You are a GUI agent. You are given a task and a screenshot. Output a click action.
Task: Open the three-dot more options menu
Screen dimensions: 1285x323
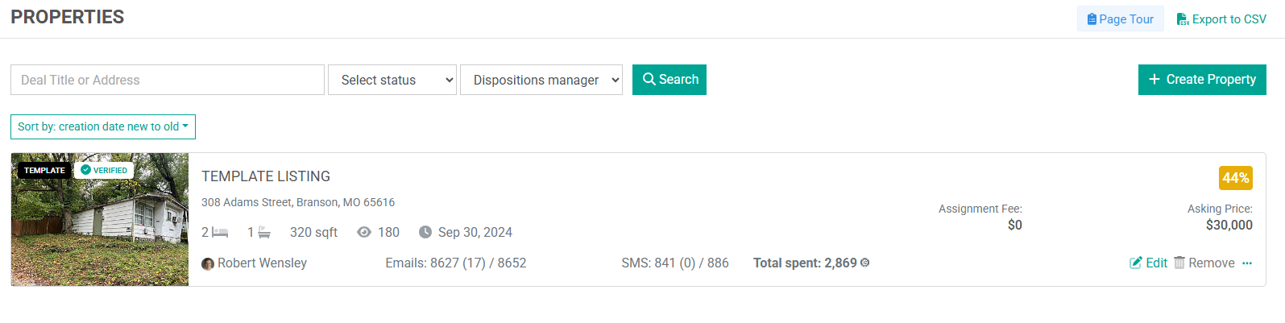pos(1247,263)
